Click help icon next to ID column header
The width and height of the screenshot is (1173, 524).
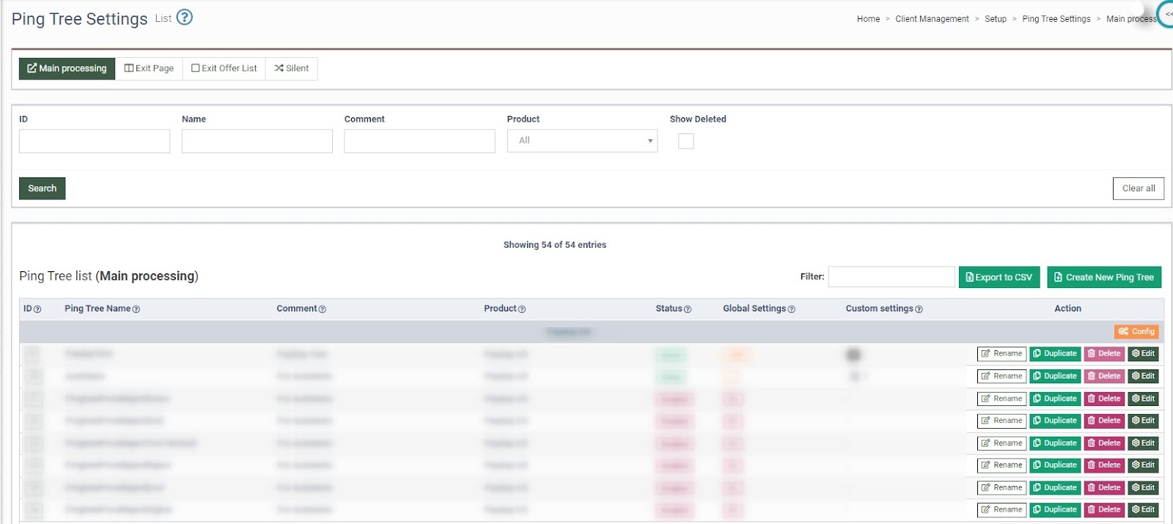point(37,309)
